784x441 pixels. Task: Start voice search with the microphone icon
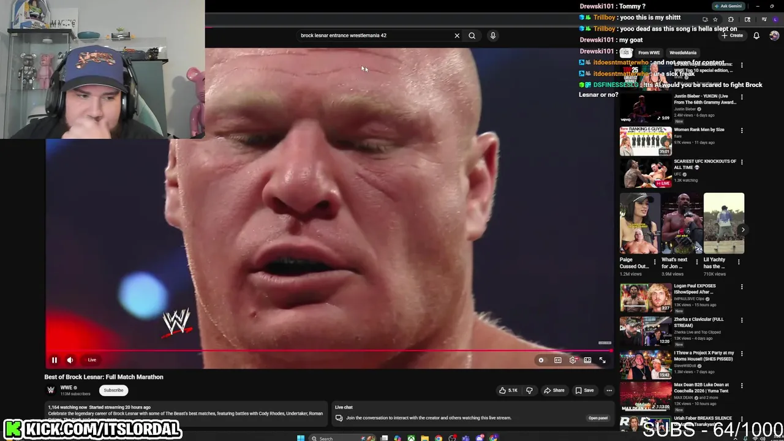(x=492, y=36)
